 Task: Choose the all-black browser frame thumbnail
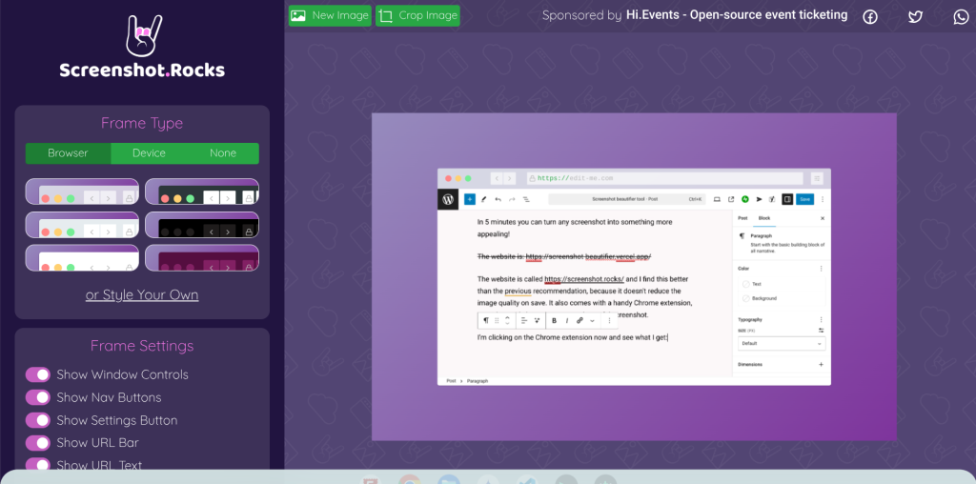202,225
